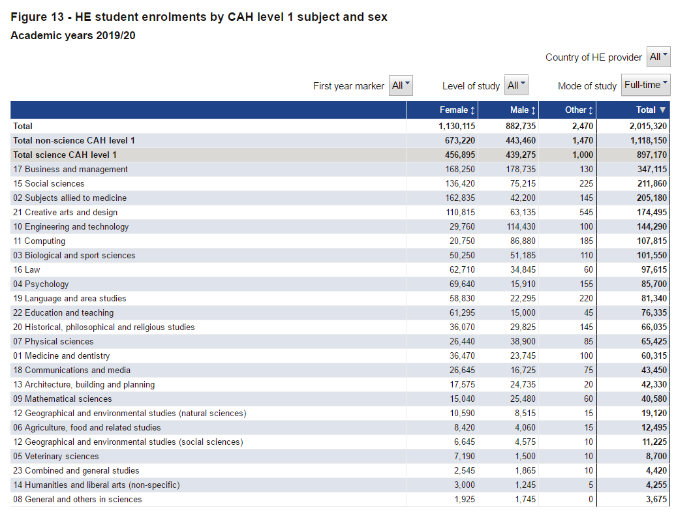Image resolution: width=676 pixels, height=514 pixels.
Task: Click the Figure 13 title heading
Action: [x=199, y=17]
